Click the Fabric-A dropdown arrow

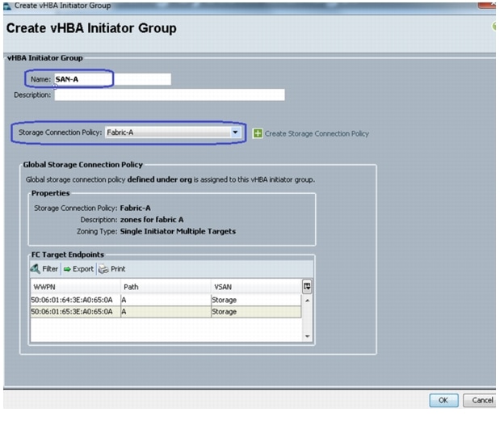coord(235,132)
